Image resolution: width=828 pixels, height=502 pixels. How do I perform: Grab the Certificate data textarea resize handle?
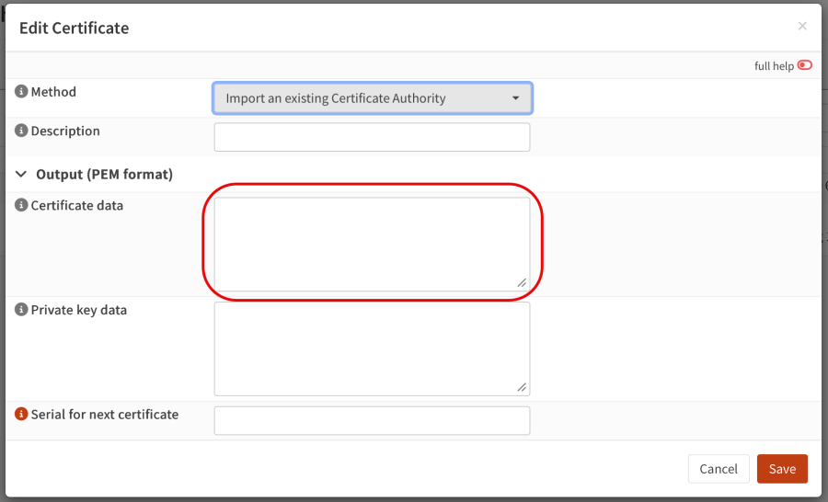tap(522, 282)
